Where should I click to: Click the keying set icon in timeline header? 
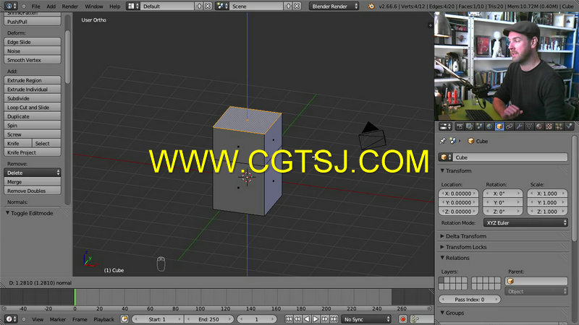[415, 319]
